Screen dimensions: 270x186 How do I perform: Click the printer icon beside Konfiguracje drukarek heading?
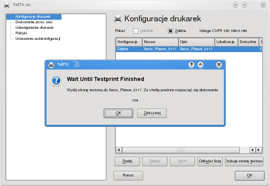117,19
